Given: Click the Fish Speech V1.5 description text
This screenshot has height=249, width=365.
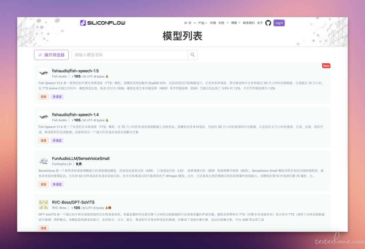Looking at the screenshot, I should pyautogui.click(x=181, y=86).
